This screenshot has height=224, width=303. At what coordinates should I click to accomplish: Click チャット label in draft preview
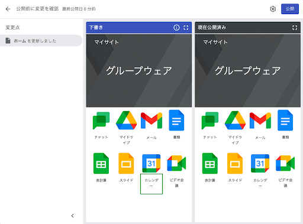[101, 137]
